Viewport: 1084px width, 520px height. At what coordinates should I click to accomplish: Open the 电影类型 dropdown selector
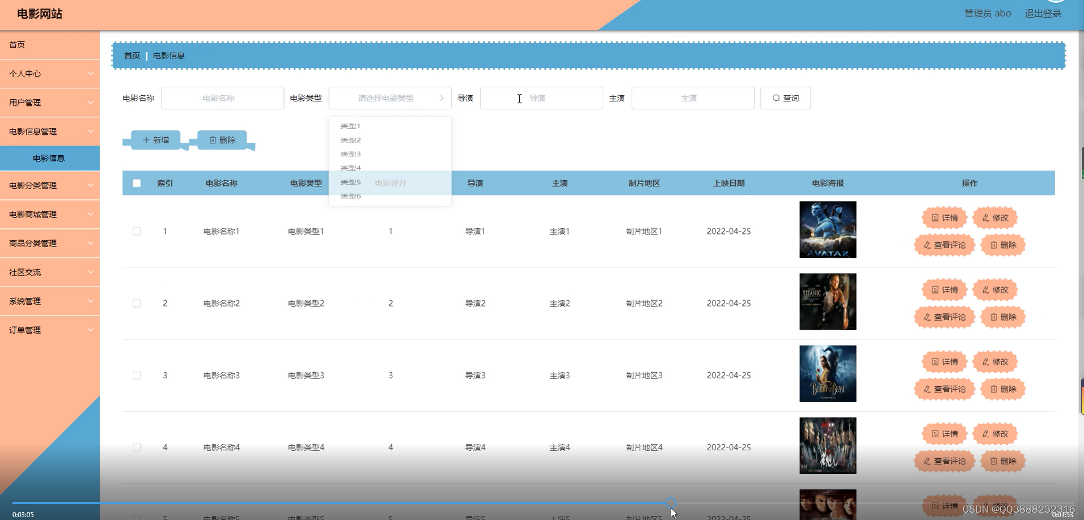pyautogui.click(x=389, y=98)
